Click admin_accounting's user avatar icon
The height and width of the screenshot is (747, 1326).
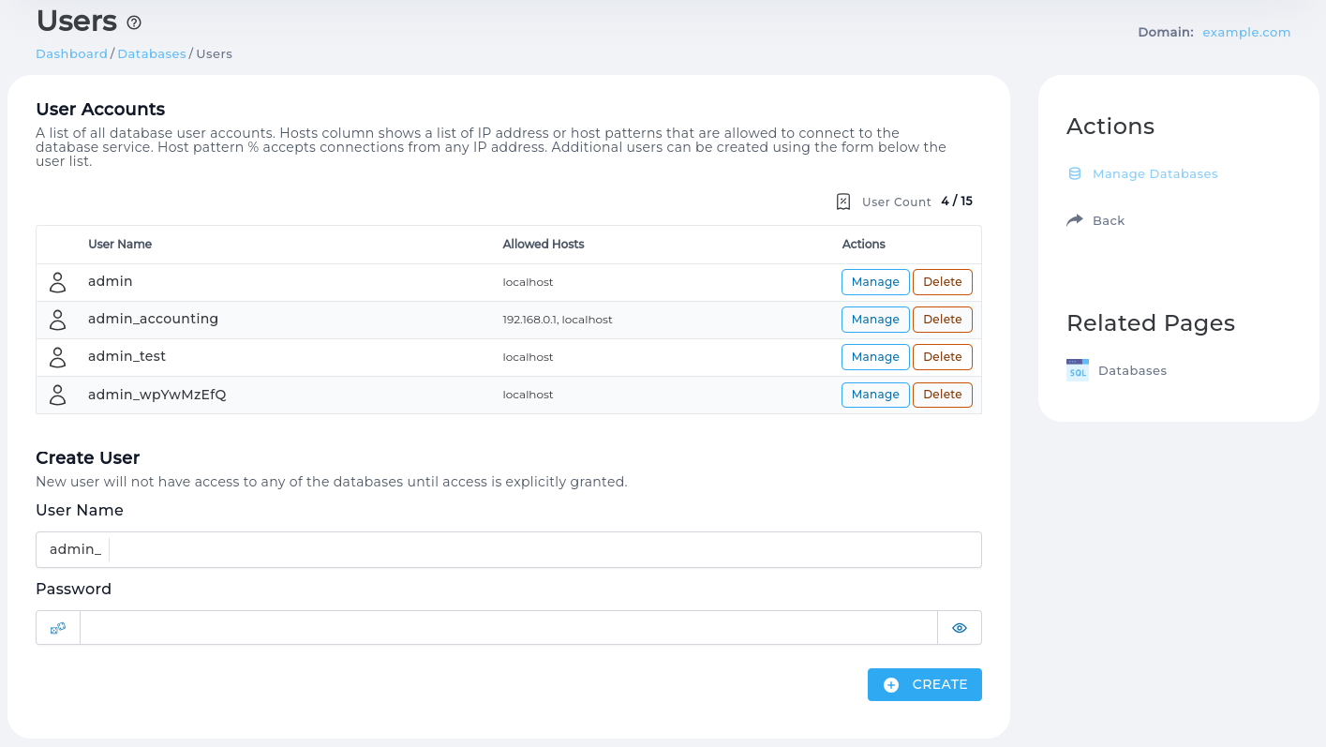coord(58,319)
